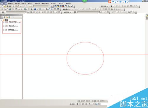
Task: Select the Select Elements arrow tool
Action: click(32, 9)
